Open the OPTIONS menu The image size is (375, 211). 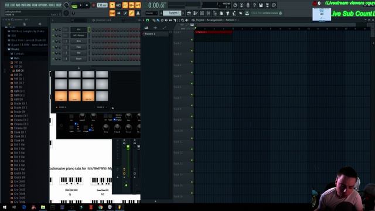[x=43, y=5]
